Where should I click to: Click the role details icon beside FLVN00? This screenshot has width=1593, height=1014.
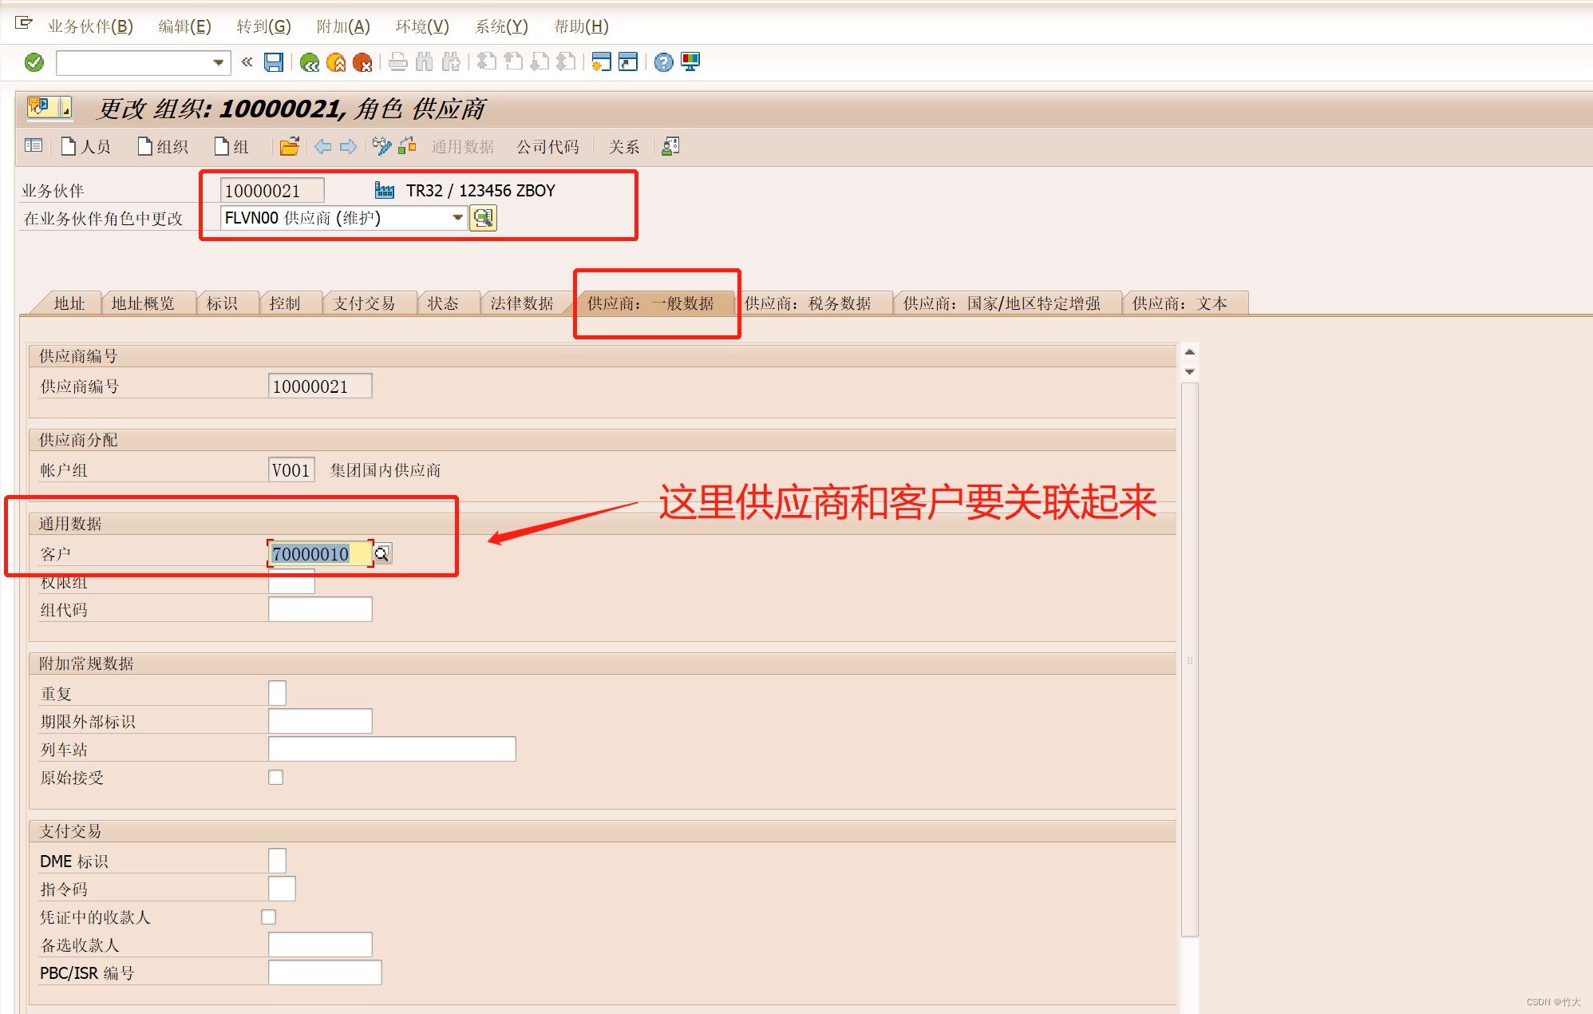[484, 218]
